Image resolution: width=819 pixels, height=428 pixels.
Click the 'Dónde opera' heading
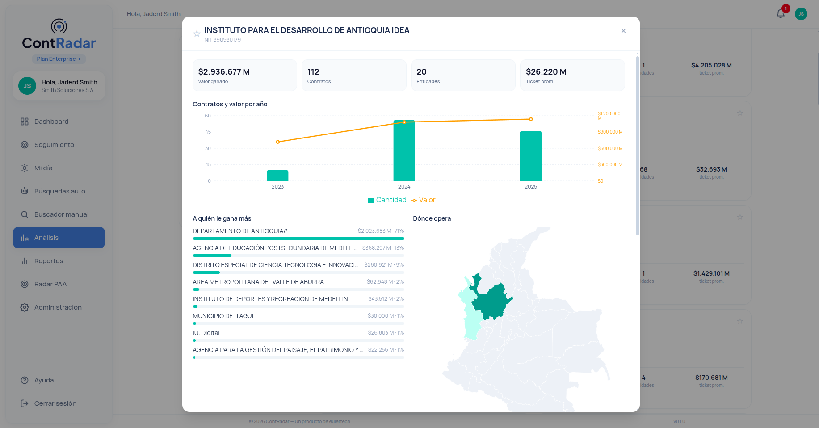click(x=432, y=218)
